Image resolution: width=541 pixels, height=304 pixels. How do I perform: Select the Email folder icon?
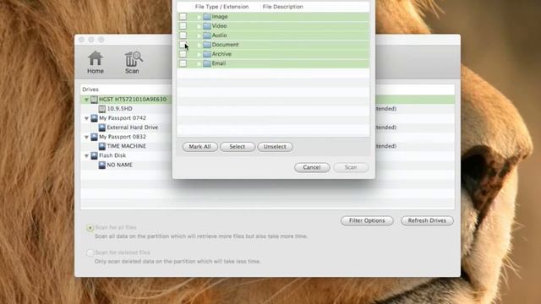(x=207, y=63)
